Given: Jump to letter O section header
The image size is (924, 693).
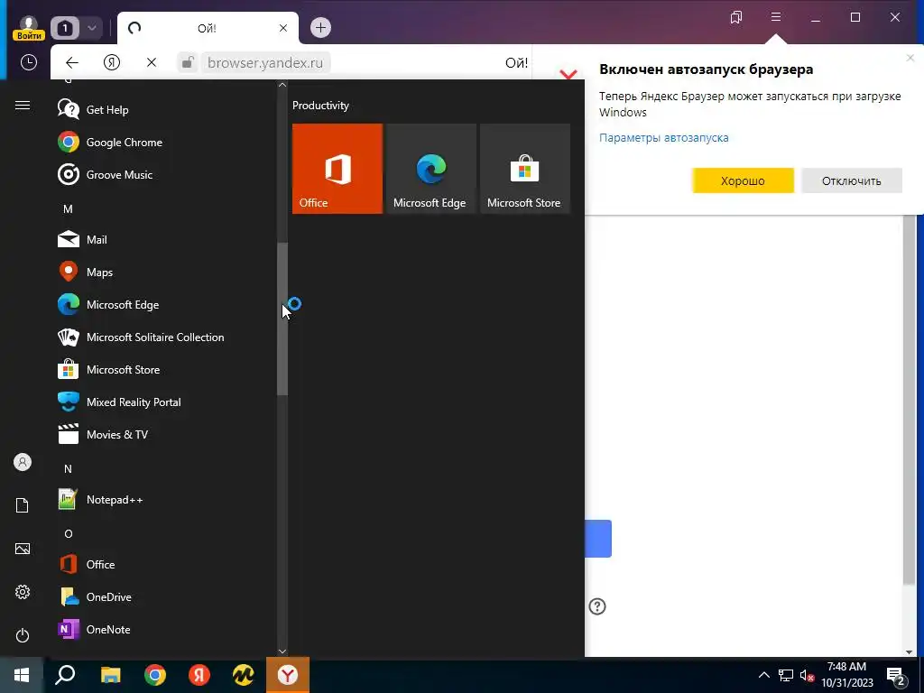Looking at the screenshot, I should point(69,534).
